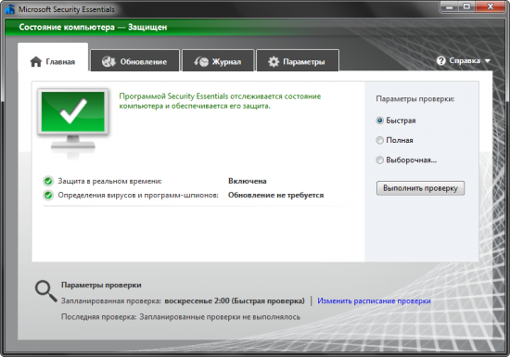Image resolution: width=510 pixels, height=357 pixels.
Task: Click the Параметры проверки heading at bottom
Action: coord(101,286)
